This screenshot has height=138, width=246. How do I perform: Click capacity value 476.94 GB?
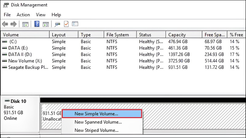point(178,42)
